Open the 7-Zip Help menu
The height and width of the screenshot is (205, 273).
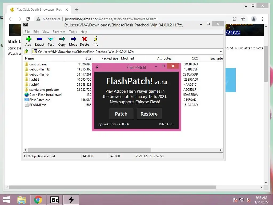(84, 32)
